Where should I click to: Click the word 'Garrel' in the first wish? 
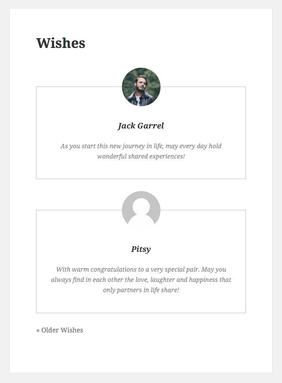(x=151, y=126)
